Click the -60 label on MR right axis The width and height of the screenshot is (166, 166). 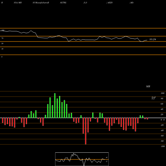tap(162, 136)
